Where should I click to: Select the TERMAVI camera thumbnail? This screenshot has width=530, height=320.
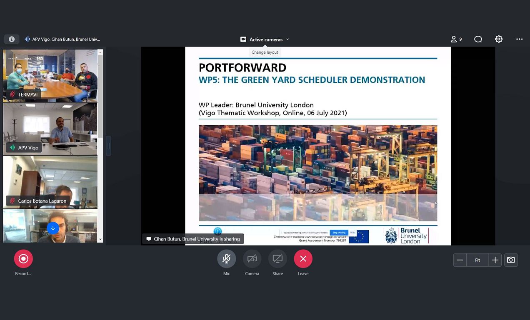click(50, 76)
